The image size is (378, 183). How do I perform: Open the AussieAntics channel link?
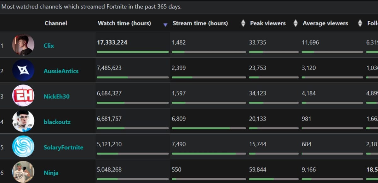coord(61,71)
